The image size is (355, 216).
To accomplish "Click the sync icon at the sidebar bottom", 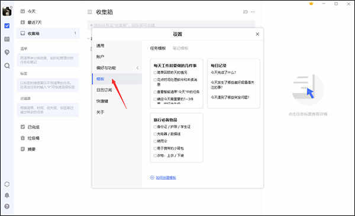I will point(7,184).
